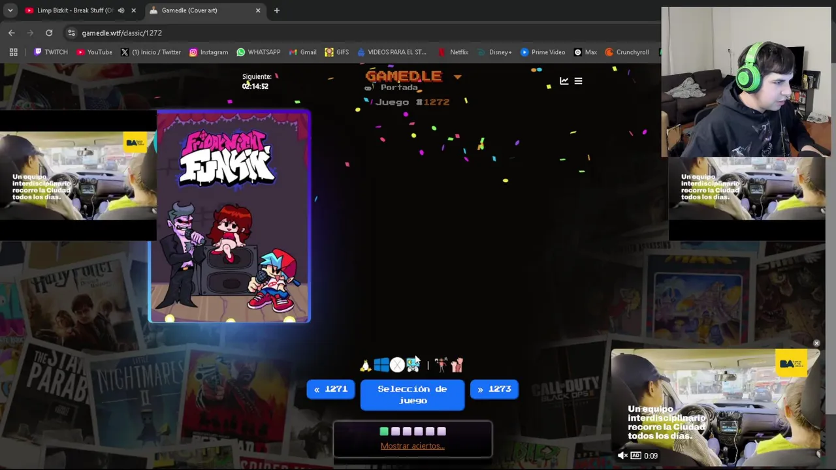836x470 pixels.
Task: Open the WHATSAPP bookmark
Action: coord(259,52)
